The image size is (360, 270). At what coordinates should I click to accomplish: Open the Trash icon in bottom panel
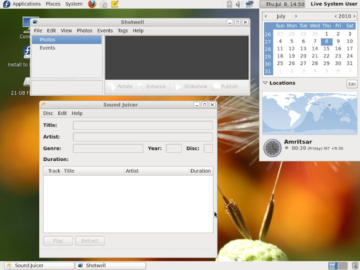tap(355, 265)
